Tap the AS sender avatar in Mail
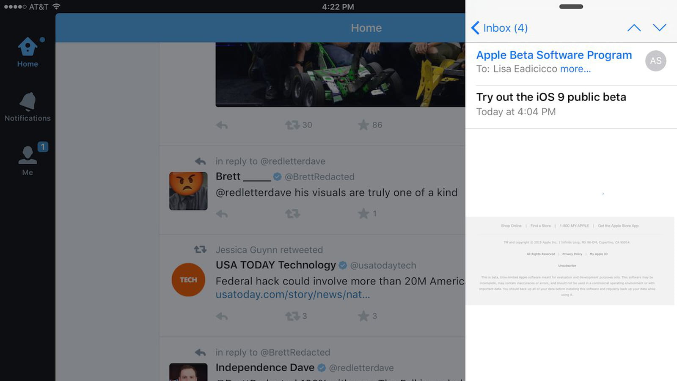This screenshot has width=677, height=381. 656,61
